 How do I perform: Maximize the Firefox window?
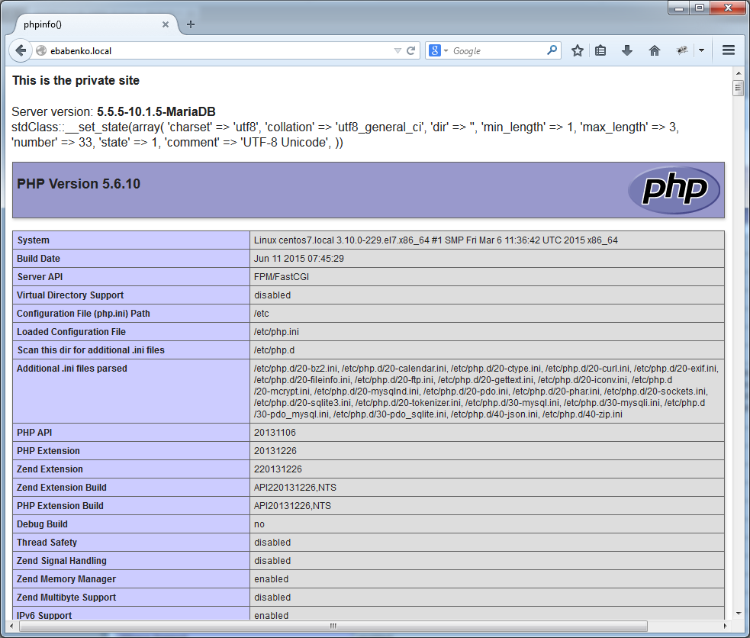coord(700,8)
